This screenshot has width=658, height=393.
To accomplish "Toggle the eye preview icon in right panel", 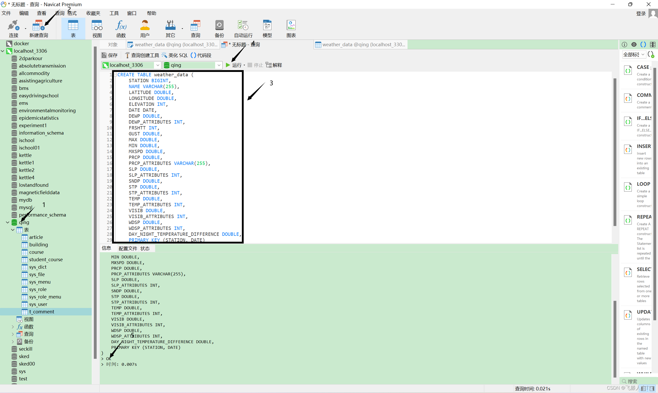I will pyautogui.click(x=634, y=44).
